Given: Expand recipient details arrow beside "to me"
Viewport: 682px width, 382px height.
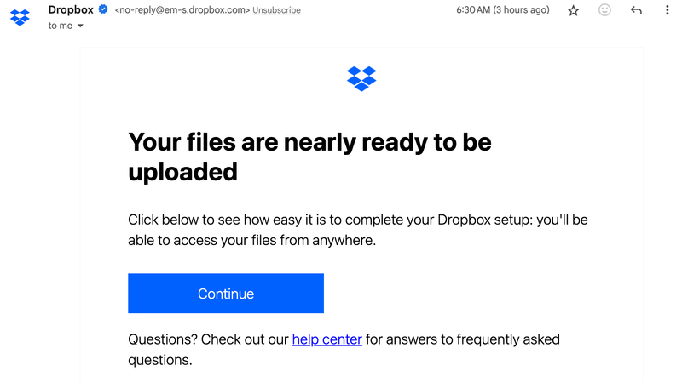Looking at the screenshot, I should click(x=81, y=26).
